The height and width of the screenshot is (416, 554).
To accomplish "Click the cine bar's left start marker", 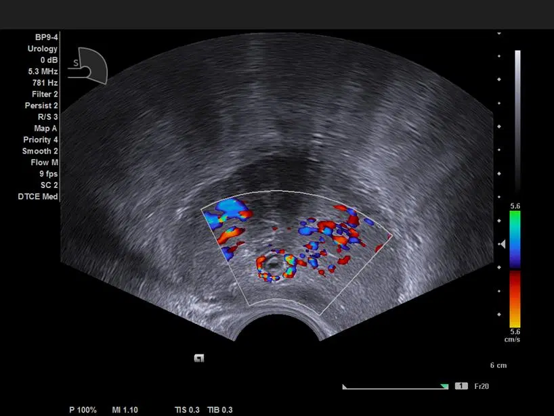I will click(345, 387).
